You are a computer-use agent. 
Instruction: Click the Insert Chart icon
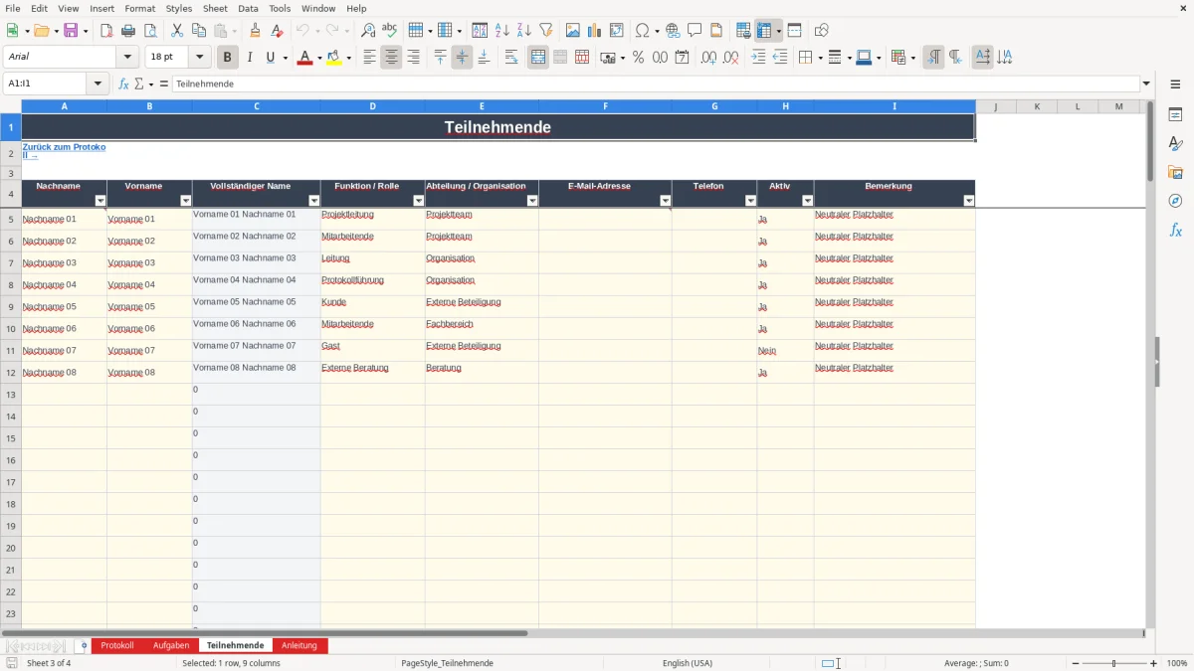[594, 31]
